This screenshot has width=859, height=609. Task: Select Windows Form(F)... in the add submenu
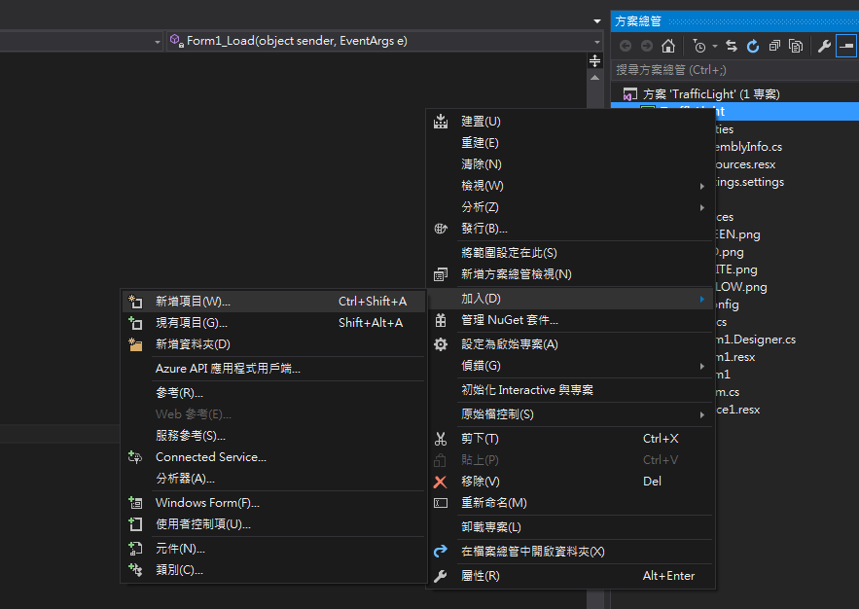point(207,503)
